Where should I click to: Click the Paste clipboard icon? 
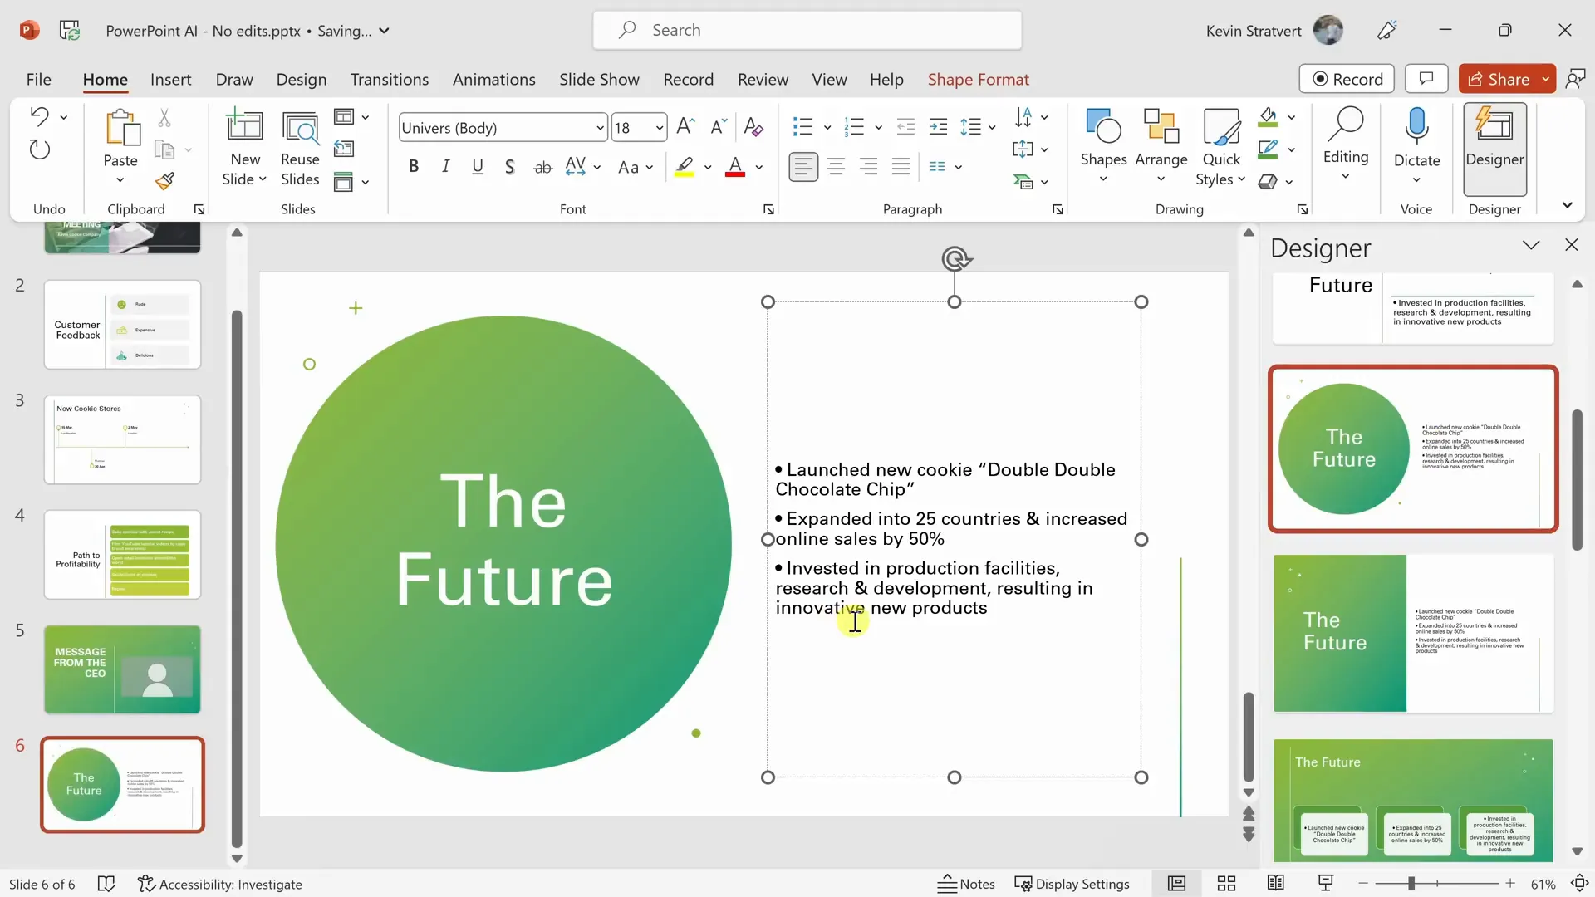(x=121, y=128)
